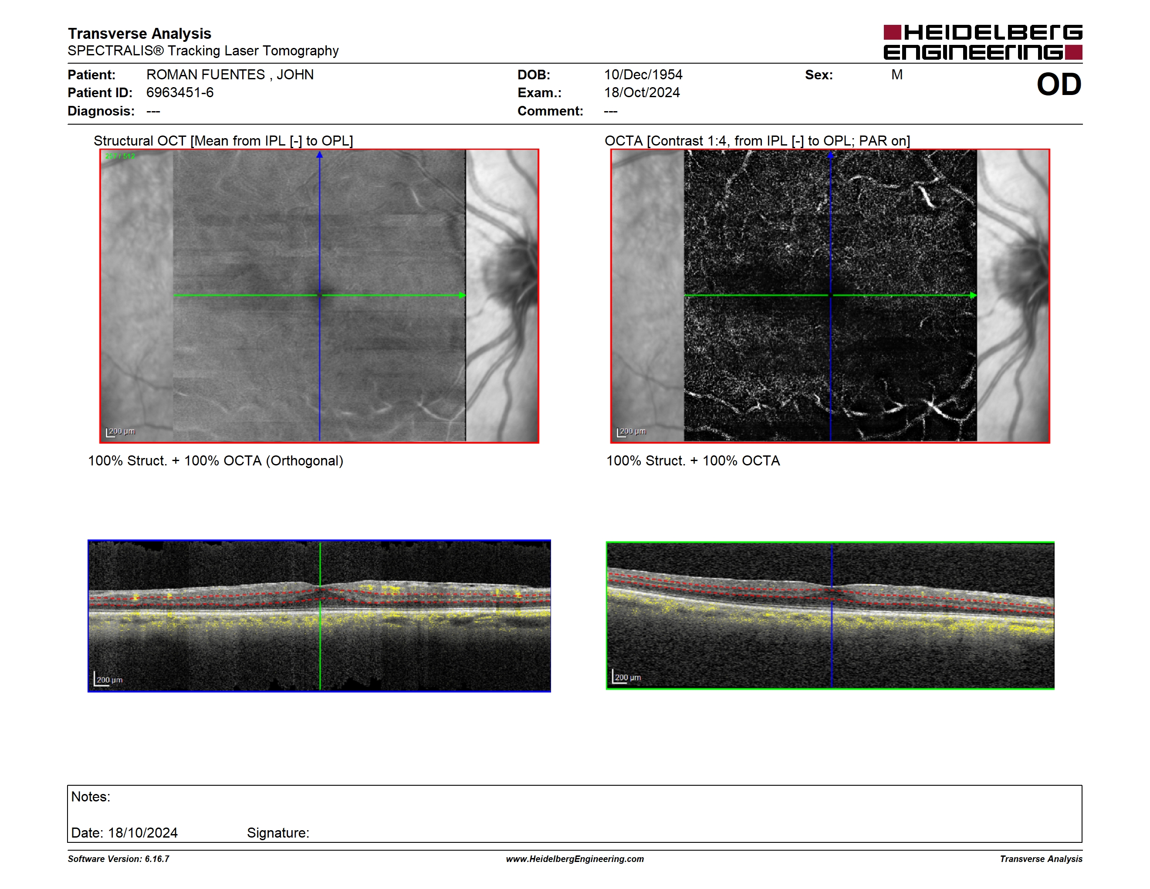
Task: Click the DOB value 10/Dec/1954
Action: tap(643, 75)
